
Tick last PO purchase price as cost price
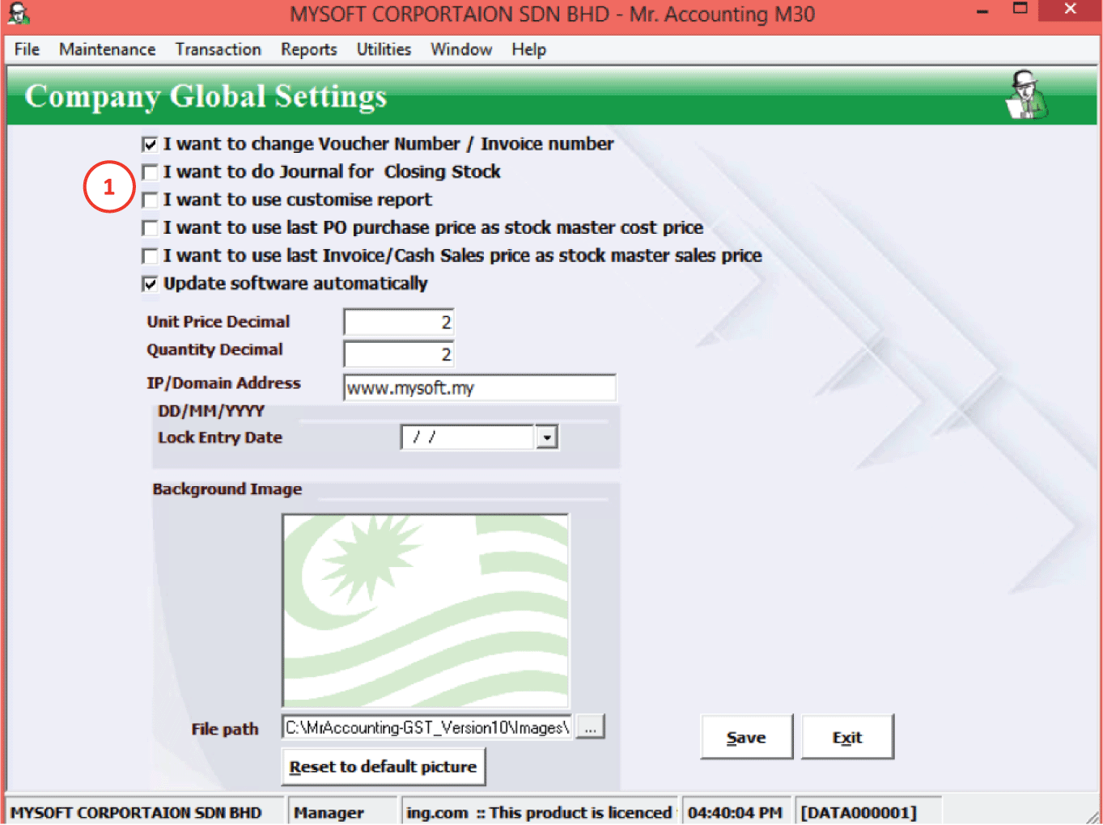(x=150, y=228)
